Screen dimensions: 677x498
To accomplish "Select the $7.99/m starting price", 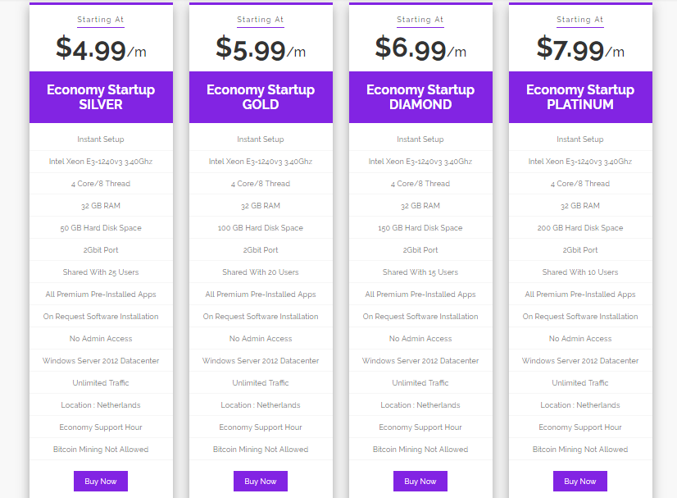I will 580,49.
